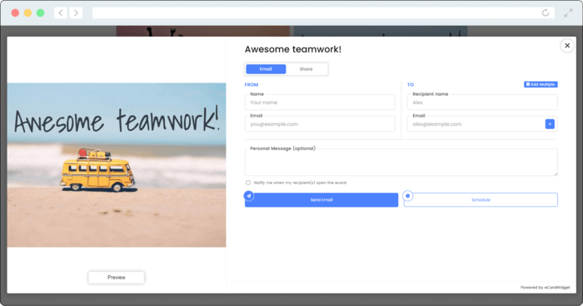This screenshot has height=306, width=583.
Task: Reload the page with the refresh icon
Action: click(x=545, y=13)
